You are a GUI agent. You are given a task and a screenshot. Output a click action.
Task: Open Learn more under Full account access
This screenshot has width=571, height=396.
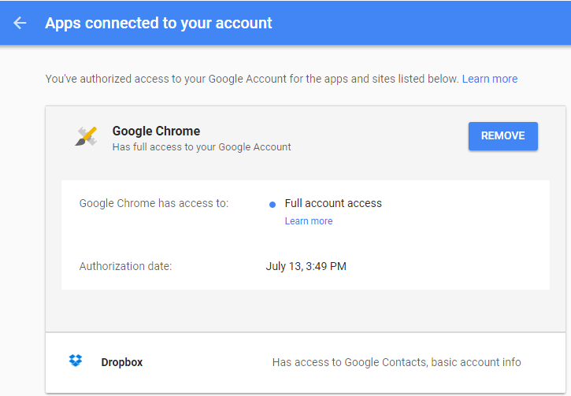[309, 221]
